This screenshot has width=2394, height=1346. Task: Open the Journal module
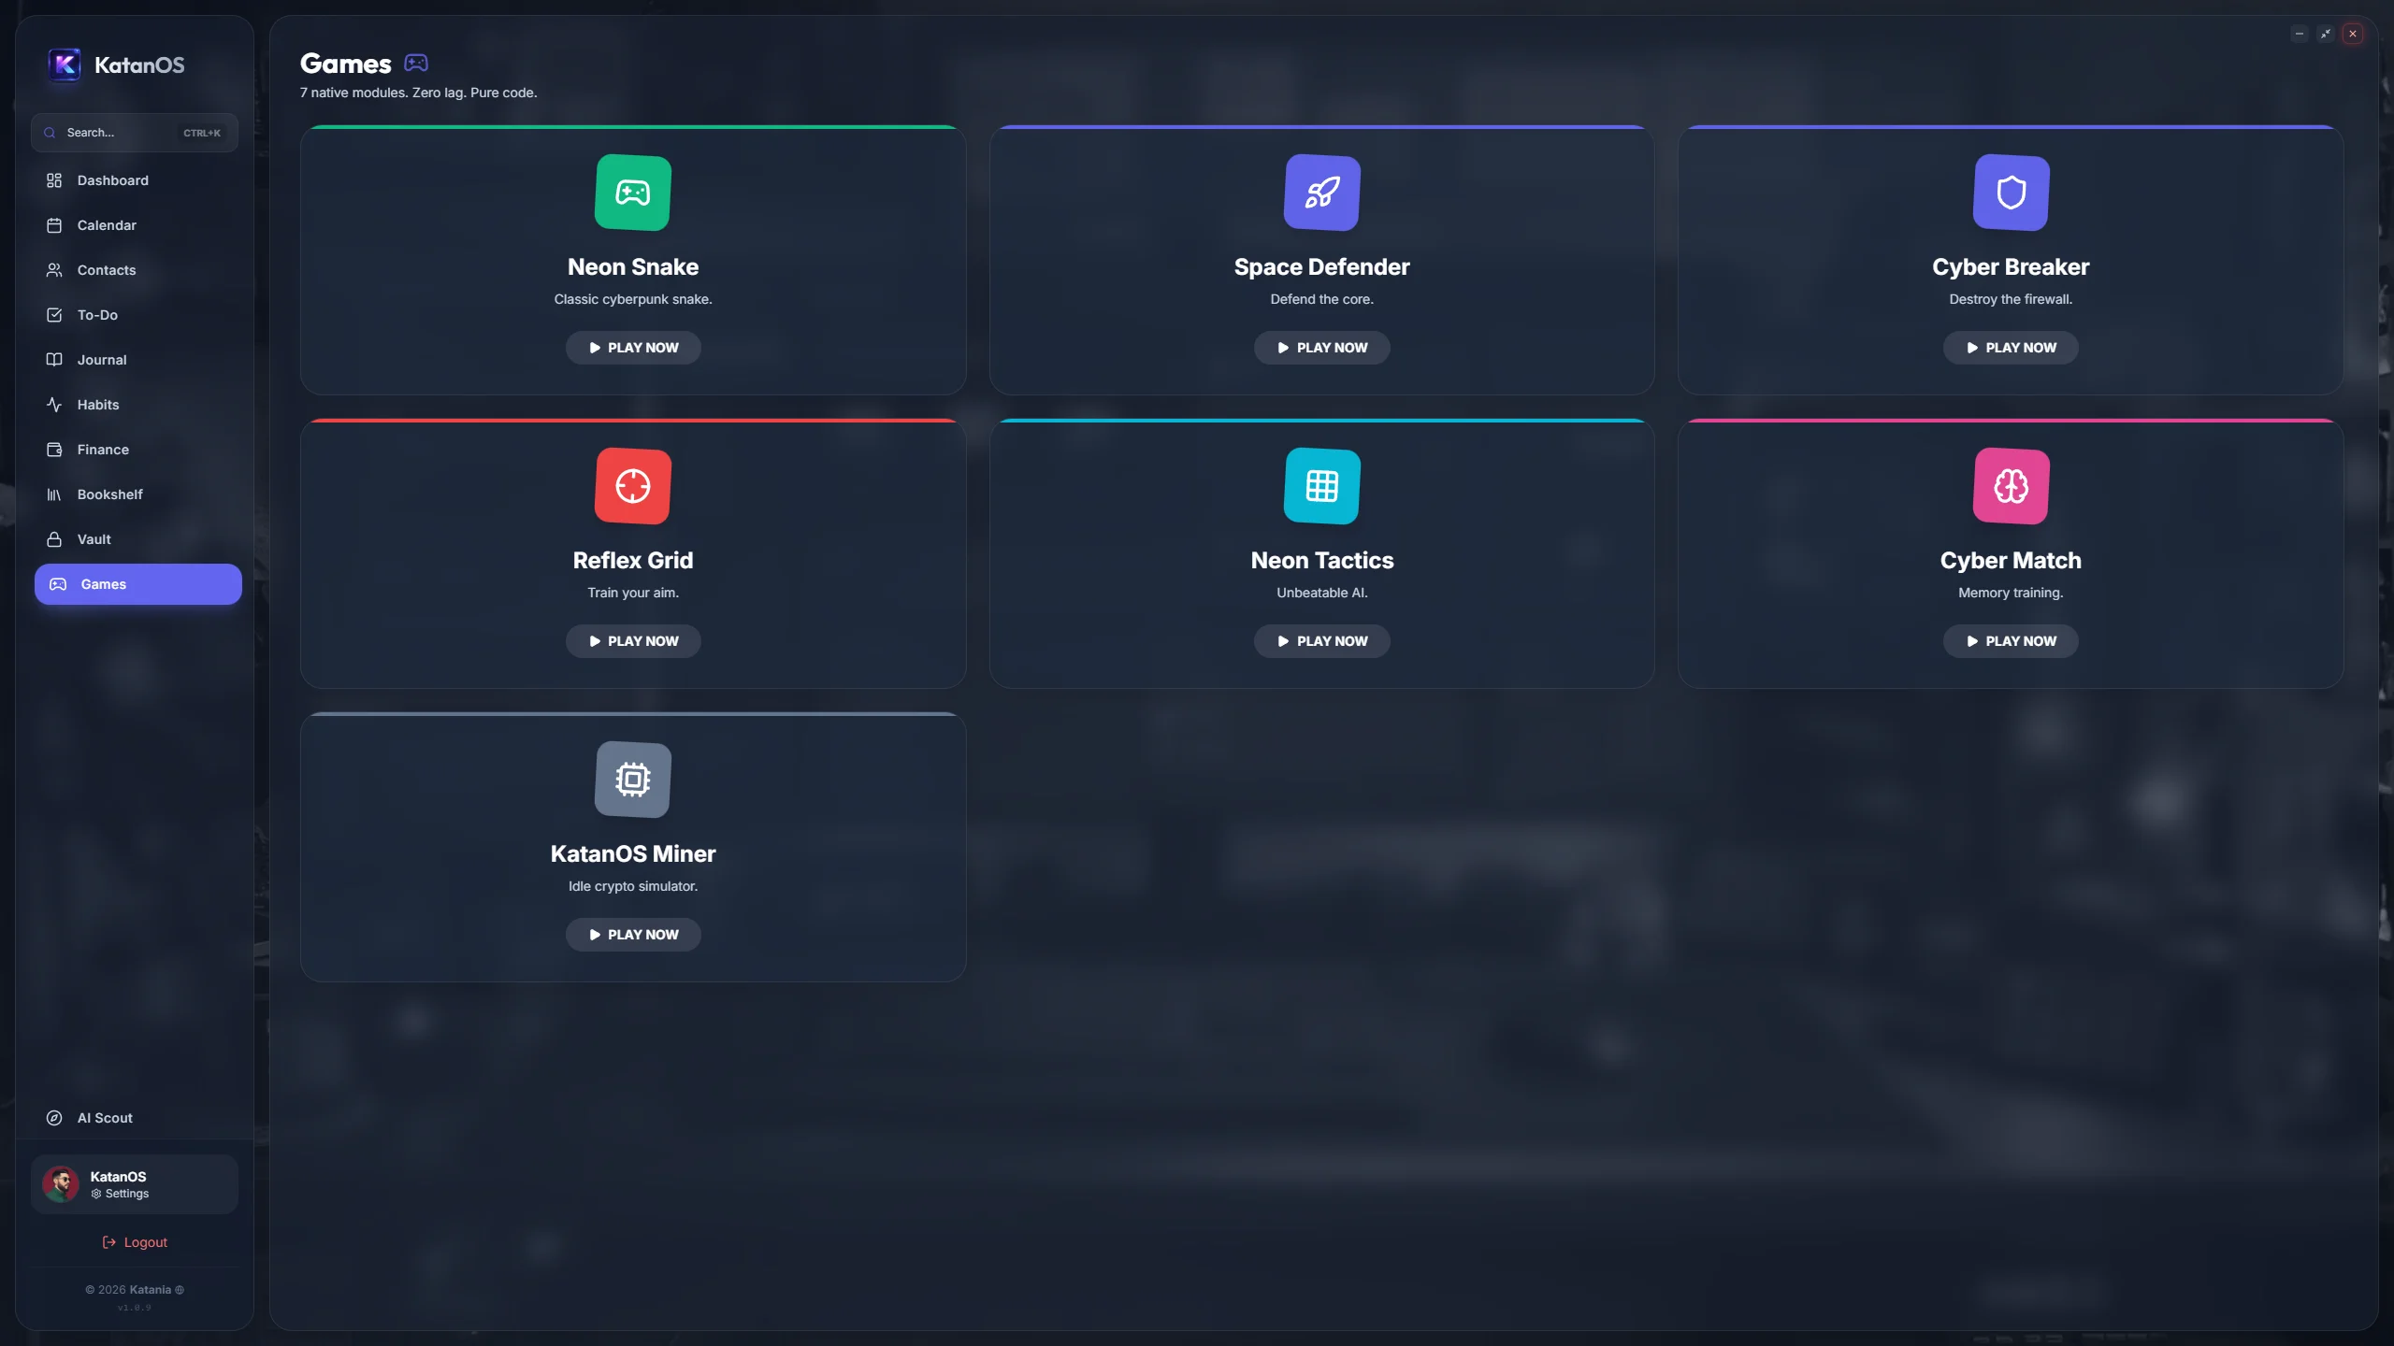[x=54, y=360]
